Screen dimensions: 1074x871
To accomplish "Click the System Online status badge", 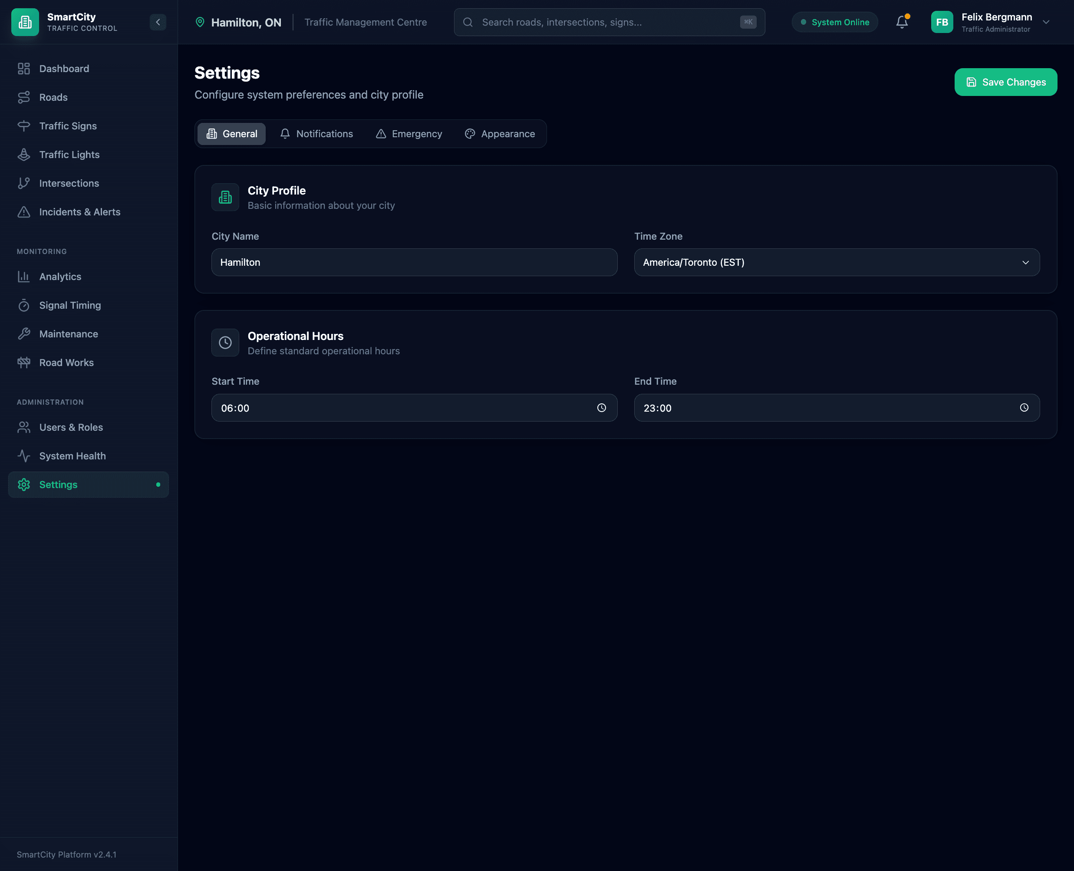I will (834, 22).
